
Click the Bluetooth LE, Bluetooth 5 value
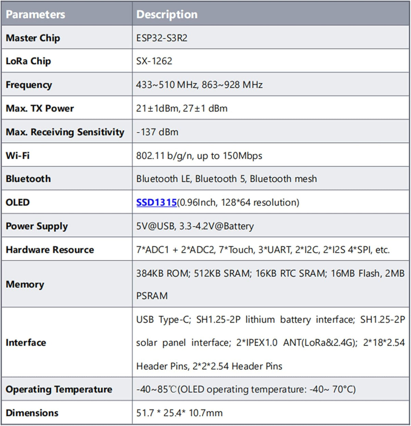226,179
